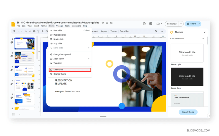
Task: Open the Fit zoom level dropdown
Action: click(x=47, y=31)
